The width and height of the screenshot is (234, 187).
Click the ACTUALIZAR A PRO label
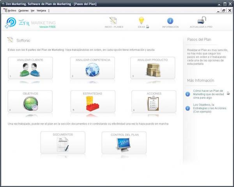coord(201,27)
